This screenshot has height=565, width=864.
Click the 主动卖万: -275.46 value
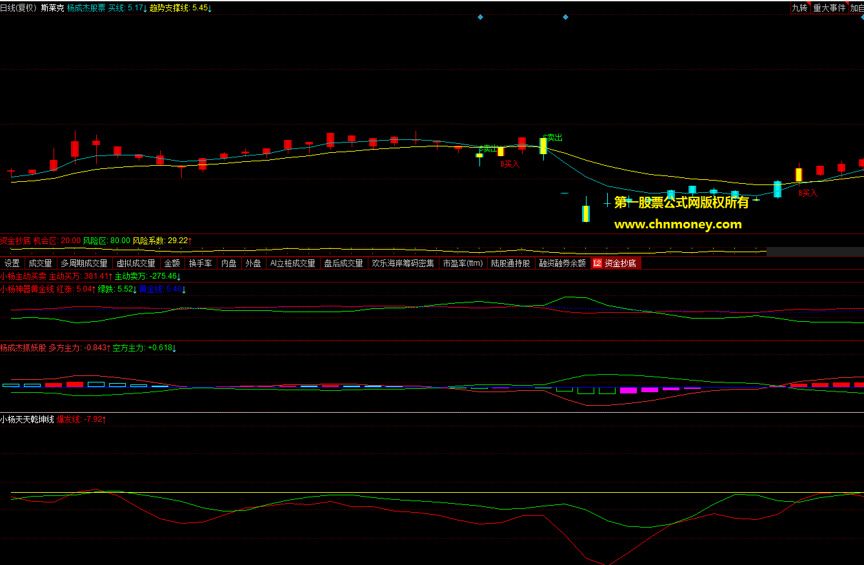pos(148,276)
